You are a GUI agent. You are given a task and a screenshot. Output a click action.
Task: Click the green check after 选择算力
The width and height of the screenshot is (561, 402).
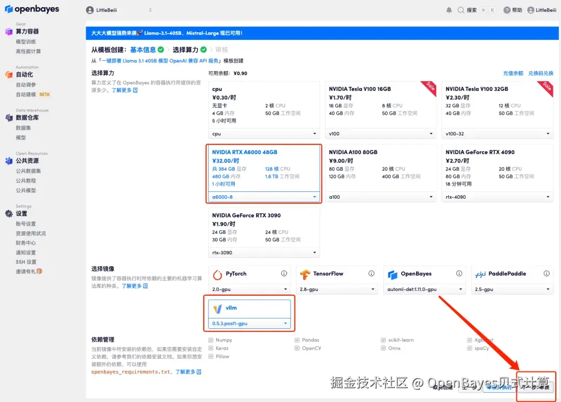(x=204, y=50)
